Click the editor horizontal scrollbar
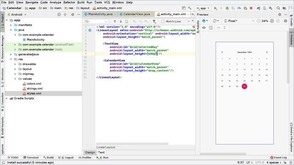This screenshot has height=165, width=294. coord(132,143)
